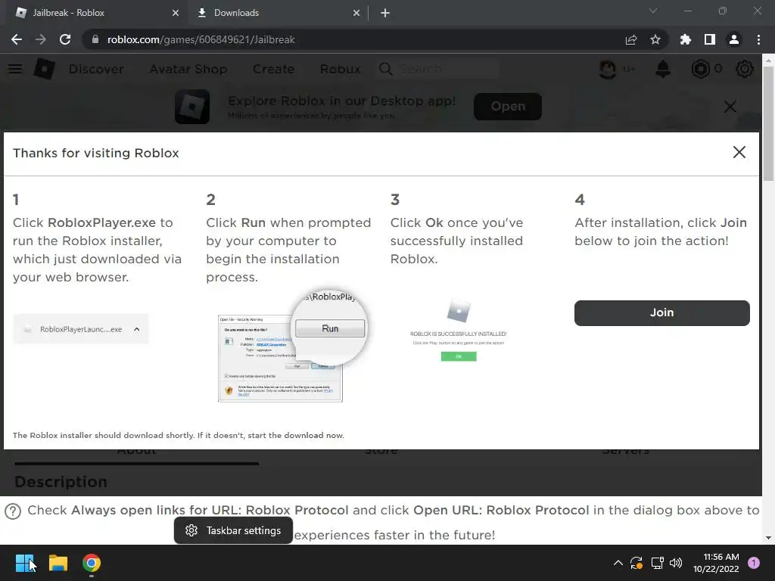Open the Robux menu item
Screen dimensions: 775x581
tap(340, 69)
